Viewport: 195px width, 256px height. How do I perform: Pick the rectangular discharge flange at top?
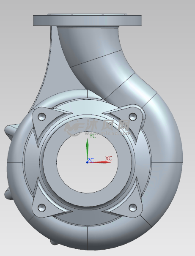click(87, 20)
